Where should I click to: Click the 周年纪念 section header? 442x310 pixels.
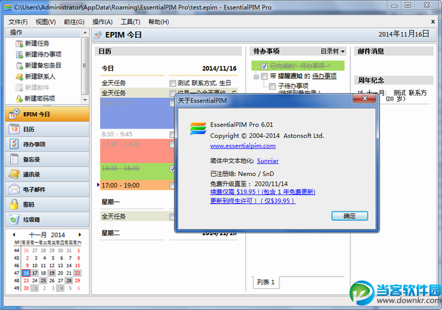point(394,80)
